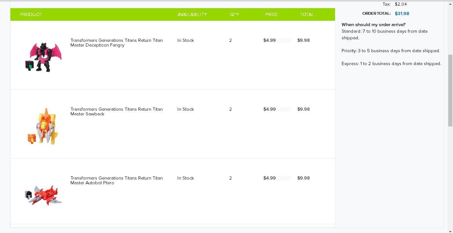Screen dimensions: 453x233
Task: Click the quantity 2 in Autobot Ptero row
Action: point(231,178)
